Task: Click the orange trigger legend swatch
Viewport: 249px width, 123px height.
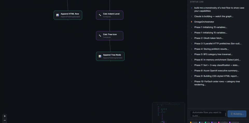Action: (191, 122)
